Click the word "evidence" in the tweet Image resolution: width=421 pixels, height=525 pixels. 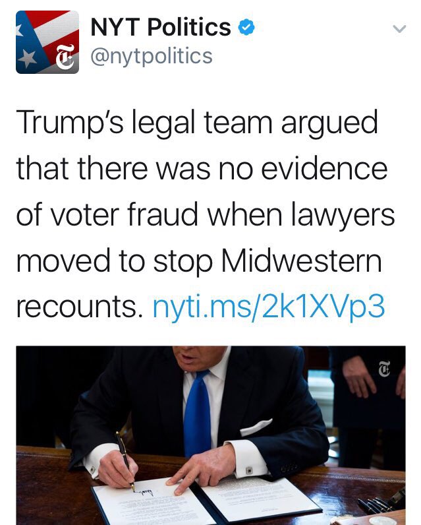(324, 168)
